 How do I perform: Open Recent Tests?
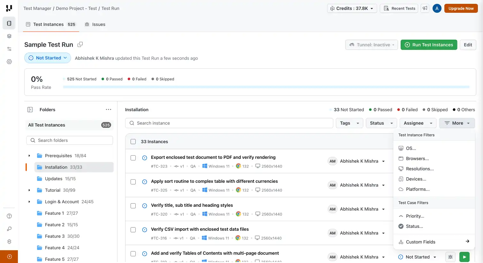click(399, 8)
